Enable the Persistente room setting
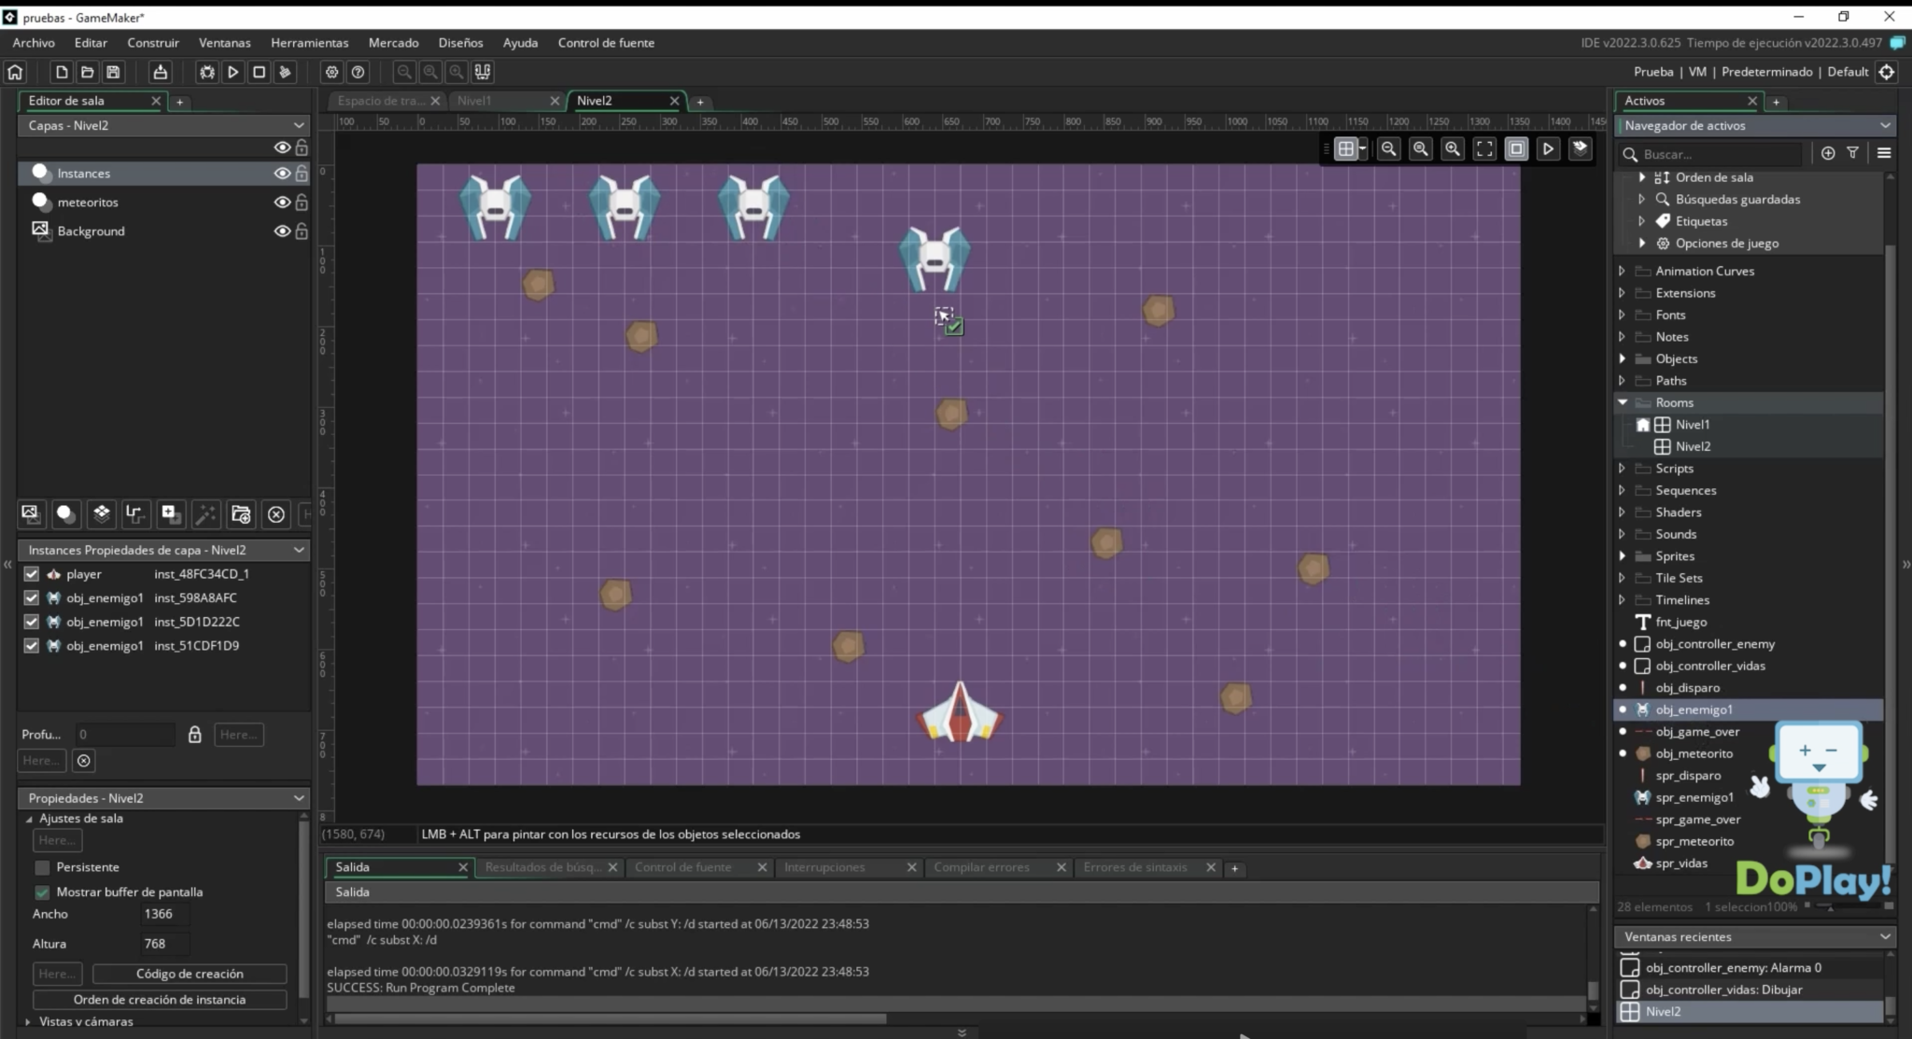 [x=42, y=866]
